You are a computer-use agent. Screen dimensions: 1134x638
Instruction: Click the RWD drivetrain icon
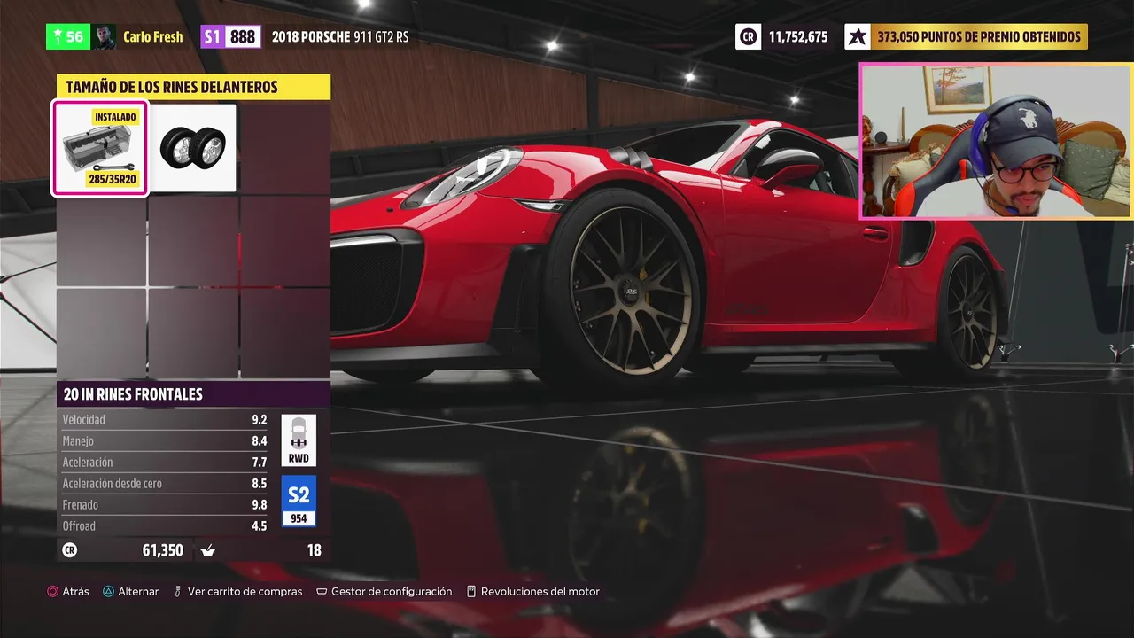[x=299, y=440]
